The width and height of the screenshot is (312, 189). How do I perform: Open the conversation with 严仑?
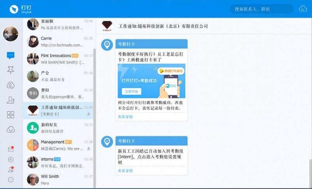tap(58, 76)
